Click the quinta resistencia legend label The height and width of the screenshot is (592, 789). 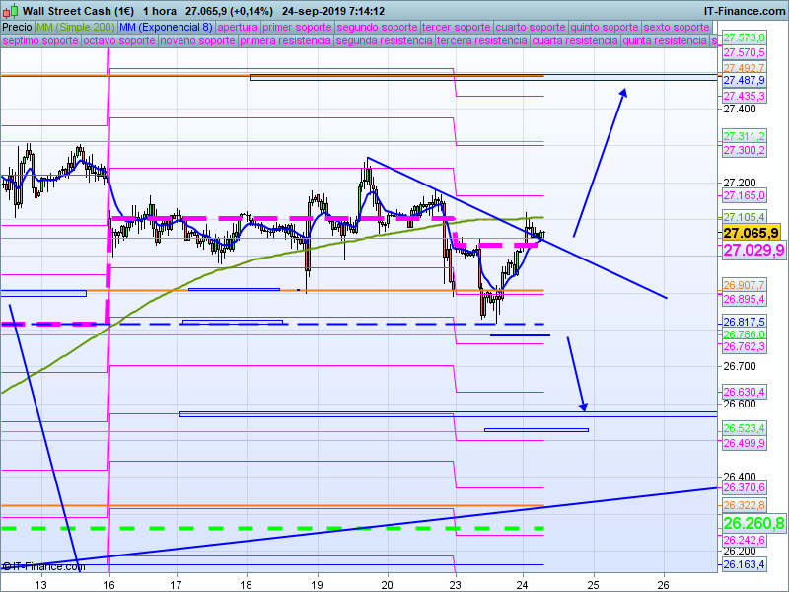pos(665,41)
